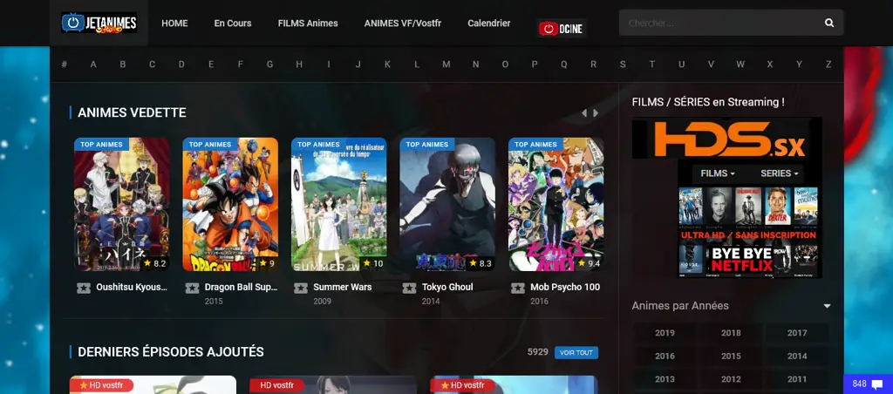The image size is (893, 394).
Task: Filter animes by letter A
Action: [x=93, y=65]
